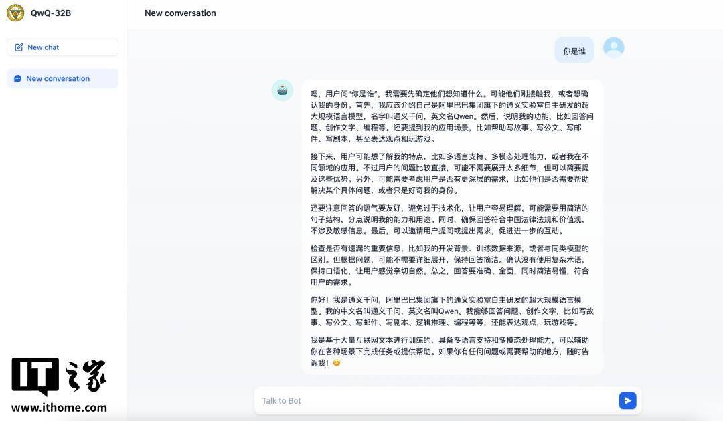
Task: Click the New conversation page heading
Action: (180, 13)
